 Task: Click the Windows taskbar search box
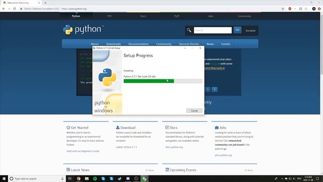click(x=37, y=178)
